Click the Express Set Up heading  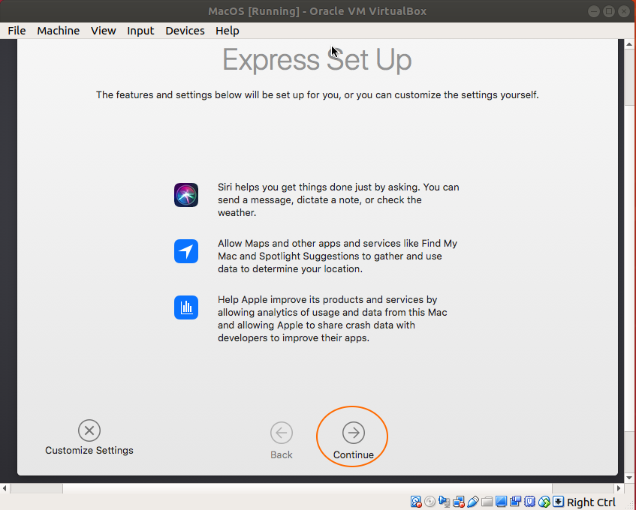click(317, 60)
